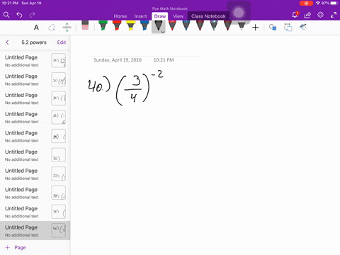Viewport: 340px width, 255px height.
Task: Select the pink eraser tool
Action: pos(85,25)
